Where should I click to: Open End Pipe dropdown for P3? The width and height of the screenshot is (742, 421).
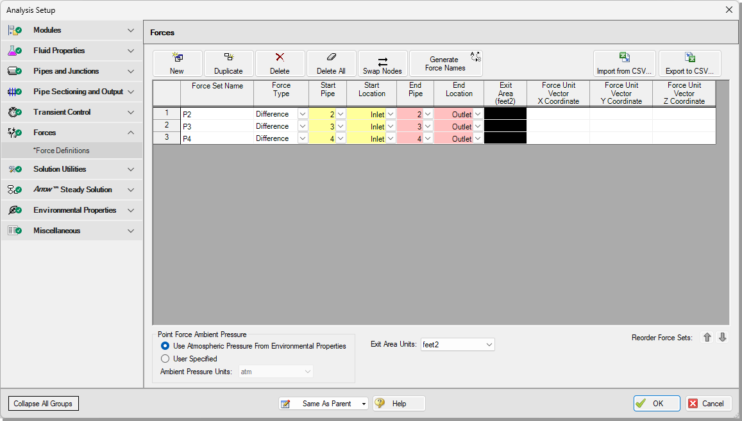(428, 126)
